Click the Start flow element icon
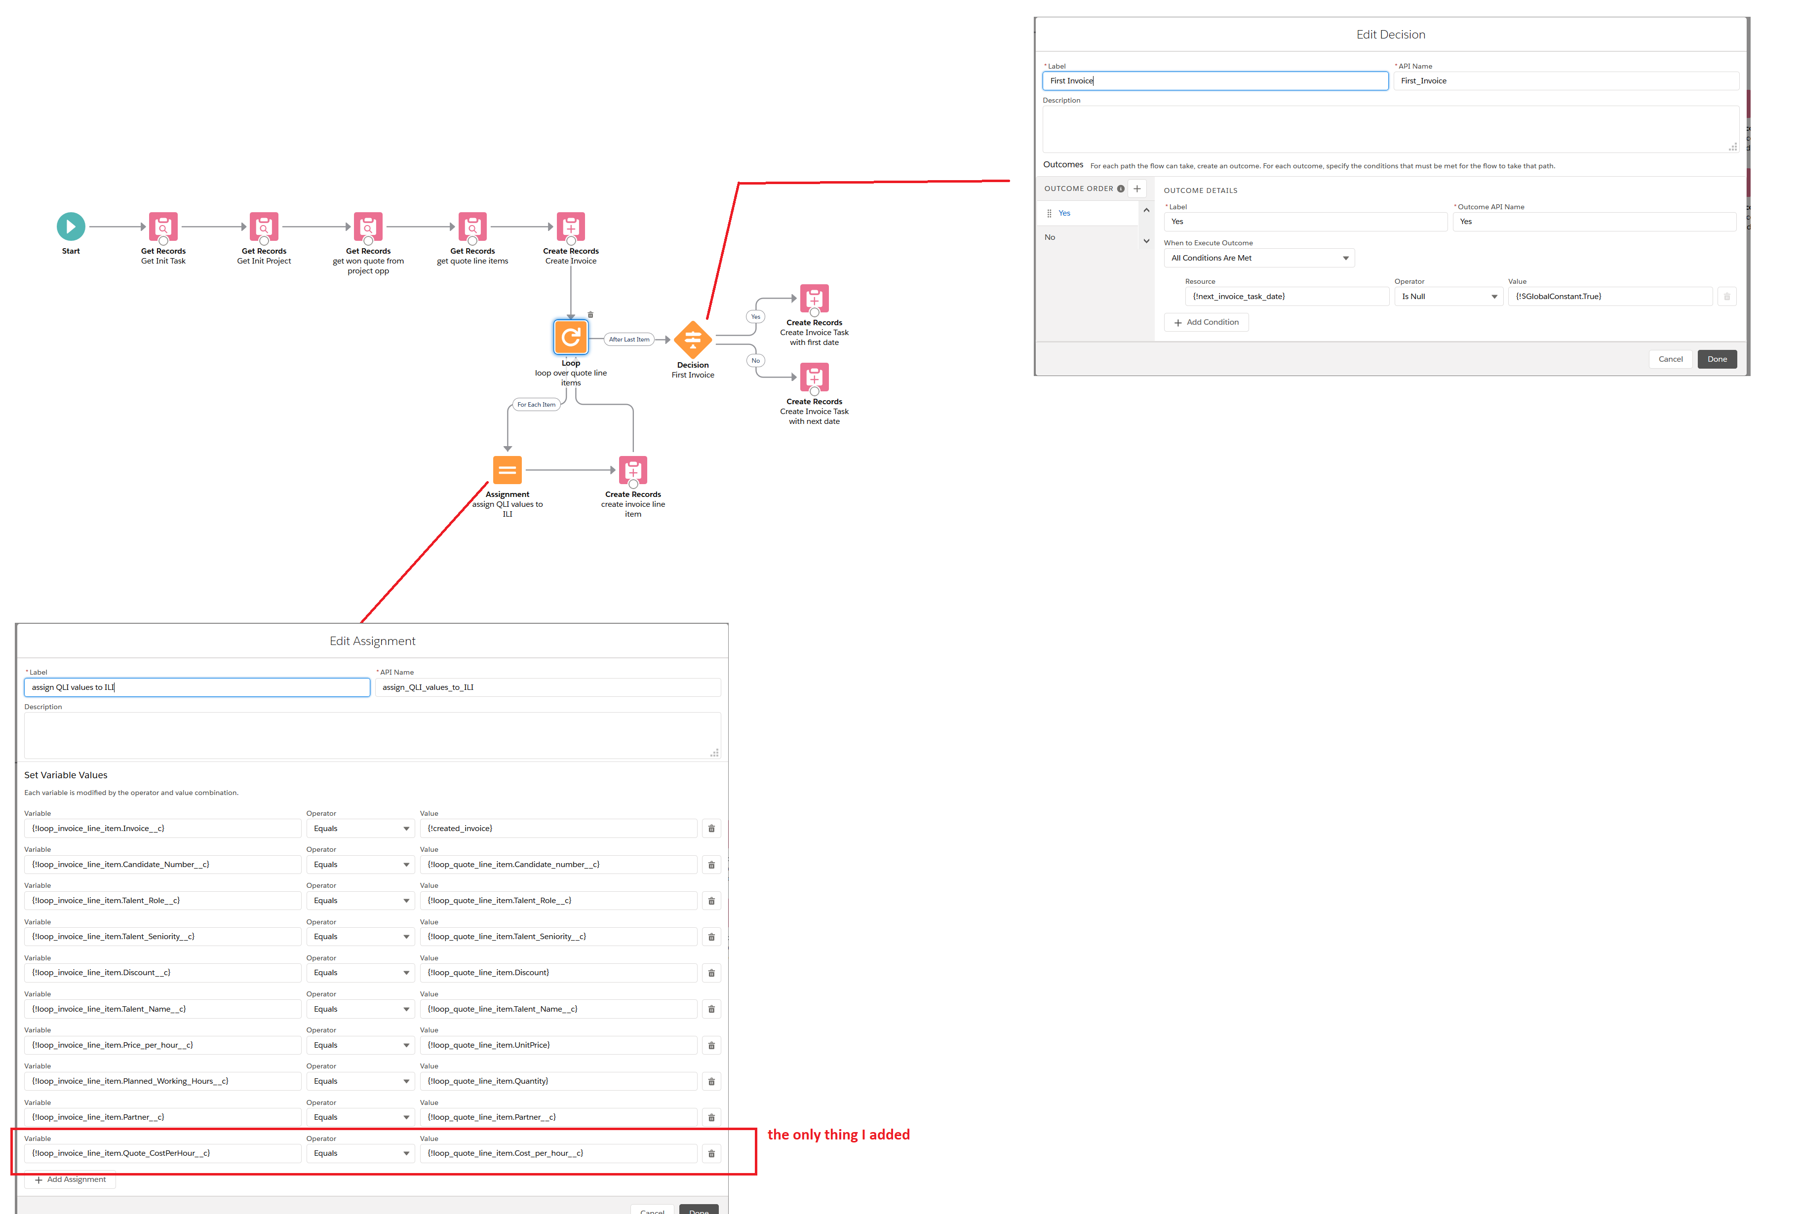1799x1214 pixels. click(71, 227)
